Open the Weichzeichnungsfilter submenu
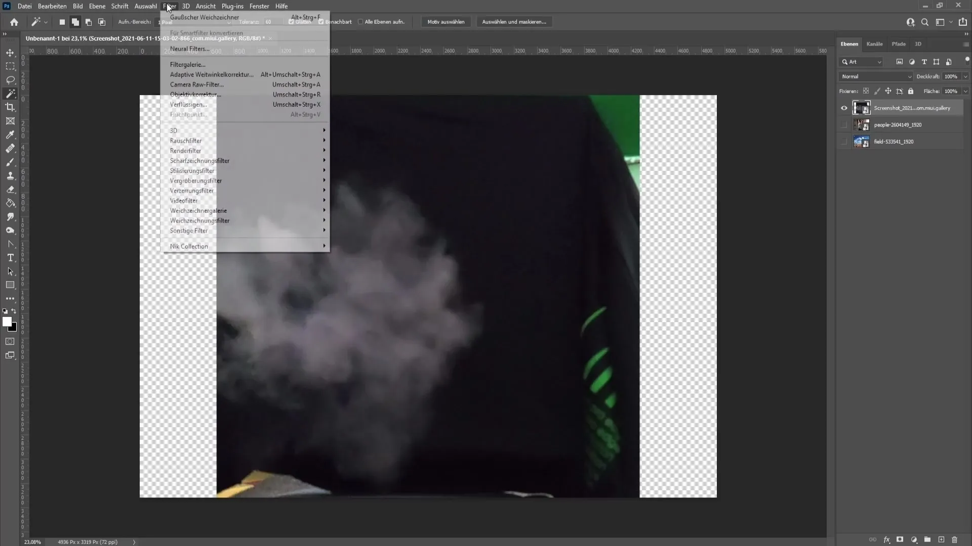 [199, 220]
